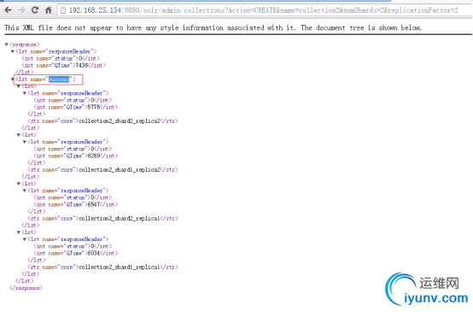Collapse the lst containing collection2_shard2_replica2
This screenshot has height=312, width=473.
pyautogui.click(x=19, y=86)
